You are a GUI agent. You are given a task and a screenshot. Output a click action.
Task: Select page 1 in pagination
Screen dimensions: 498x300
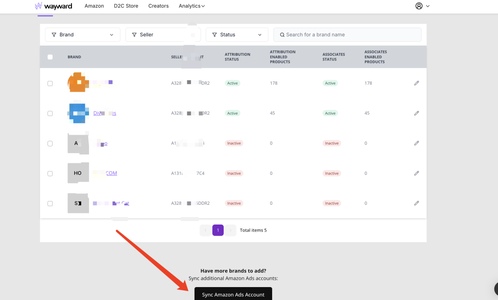coord(218,231)
